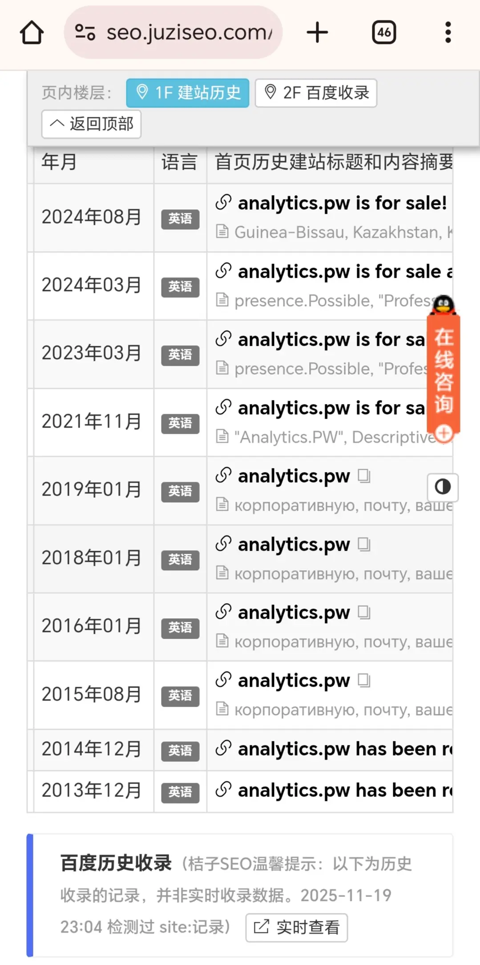
Task: Click the browser home icon
Action: (31, 32)
